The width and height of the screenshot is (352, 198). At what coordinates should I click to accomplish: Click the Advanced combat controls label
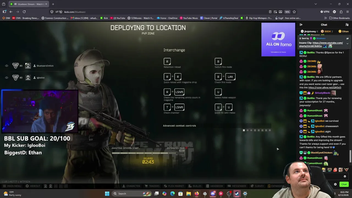179,126
